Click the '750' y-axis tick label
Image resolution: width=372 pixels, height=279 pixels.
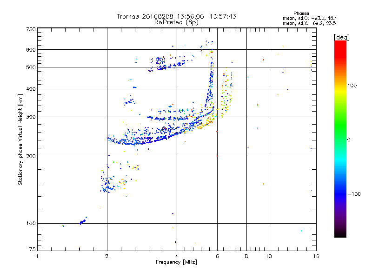pos(31,29)
